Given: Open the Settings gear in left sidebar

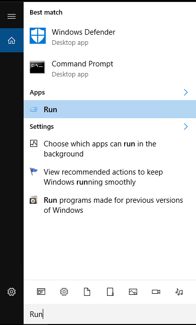Looking at the screenshot, I should point(12,292).
